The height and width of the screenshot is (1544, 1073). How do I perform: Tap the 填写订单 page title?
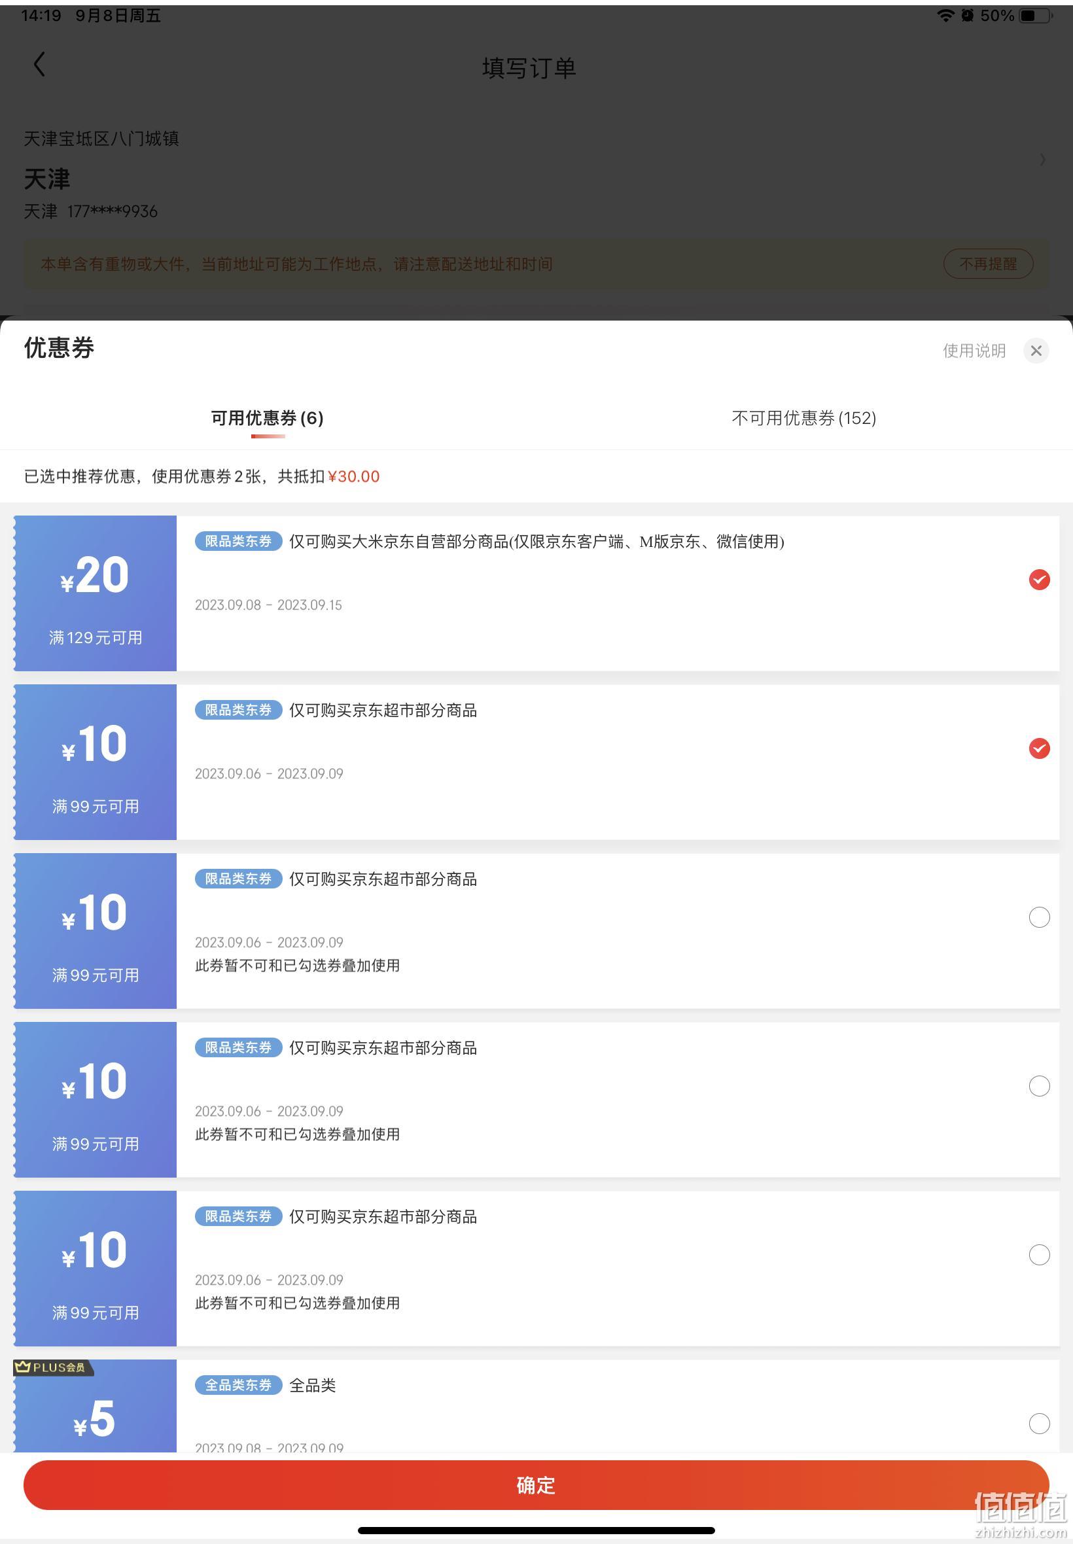(x=529, y=68)
